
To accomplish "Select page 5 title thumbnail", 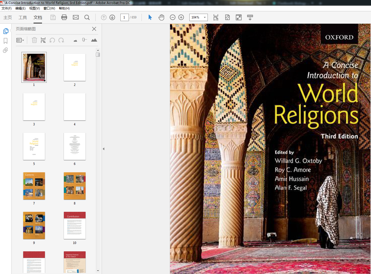I will [x=34, y=146].
